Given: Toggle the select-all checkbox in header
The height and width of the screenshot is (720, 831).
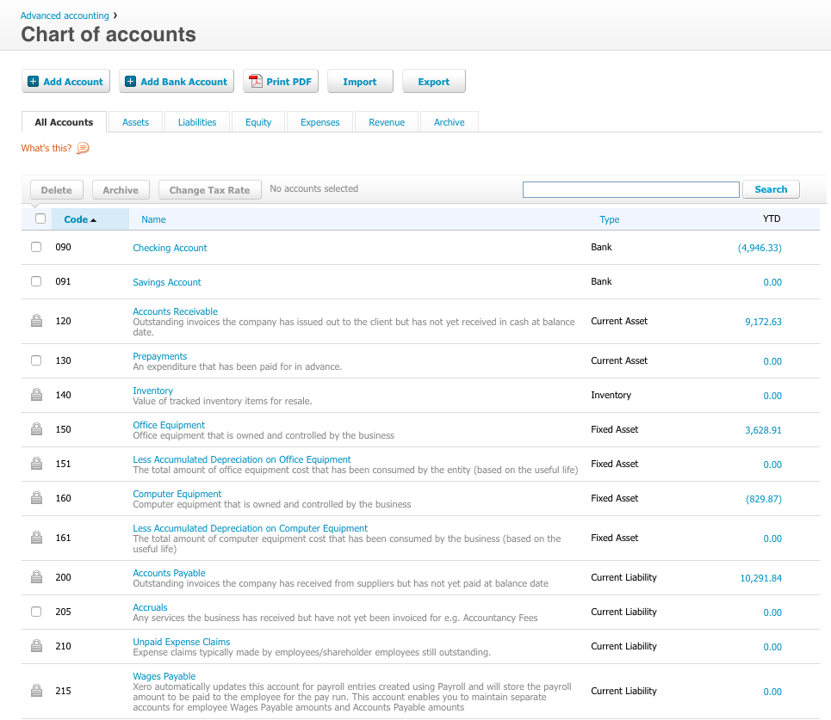Looking at the screenshot, I should click(40, 218).
